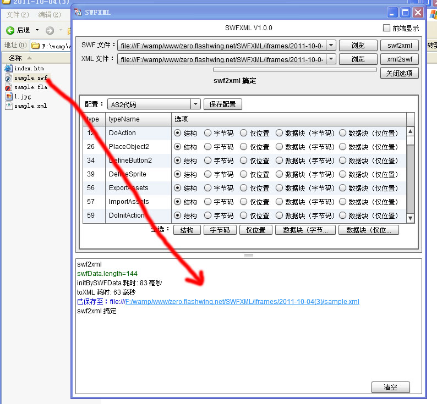Screen dimensions: 437x404
Task: Select 字节码 radio for DoAction
Action: [207, 133]
